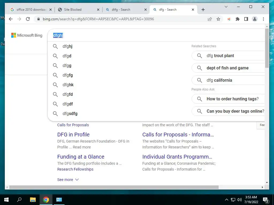This screenshot has height=205, width=274.
Task: Close the 'office 2010 download' tab
Action: [51, 10]
